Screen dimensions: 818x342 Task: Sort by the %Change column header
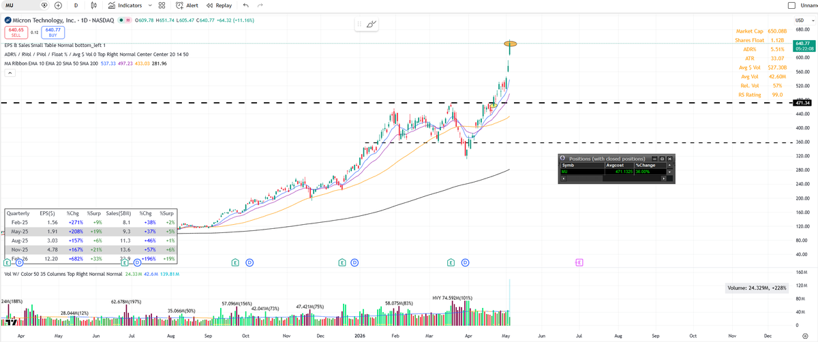(650, 165)
